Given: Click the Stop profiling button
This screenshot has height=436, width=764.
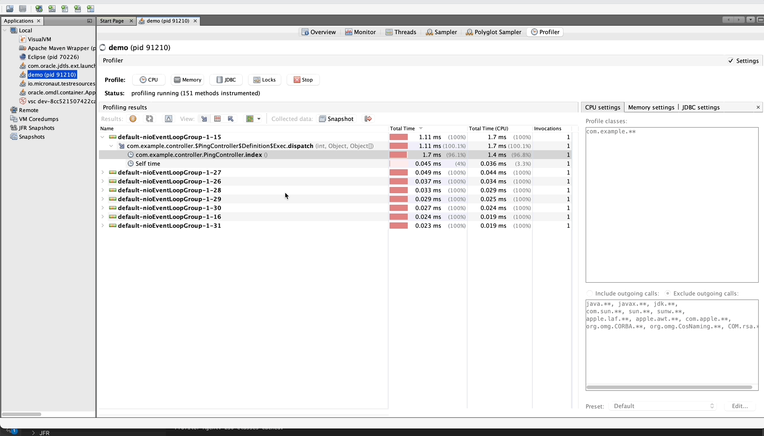Looking at the screenshot, I should [303, 80].
